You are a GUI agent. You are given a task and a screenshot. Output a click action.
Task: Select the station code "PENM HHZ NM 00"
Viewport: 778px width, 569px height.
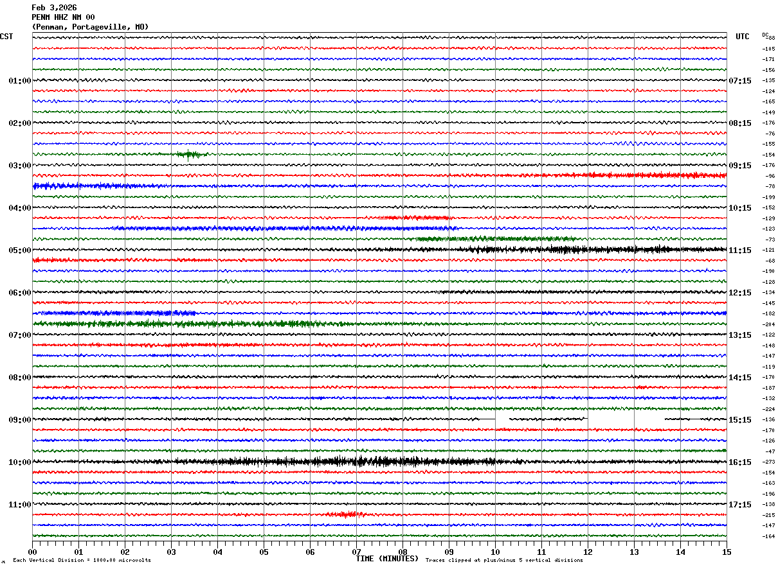[x=63, y=17]
